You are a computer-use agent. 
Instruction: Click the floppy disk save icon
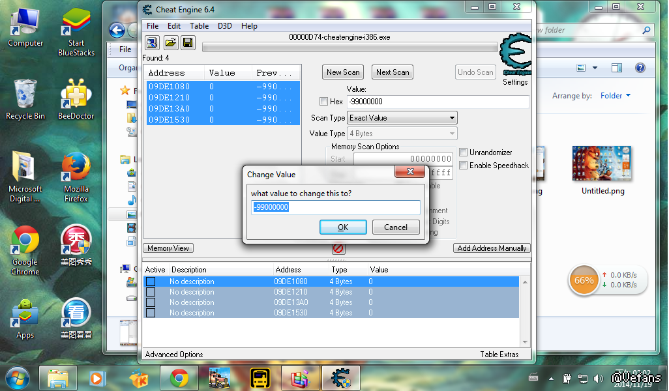click(188, 43)
